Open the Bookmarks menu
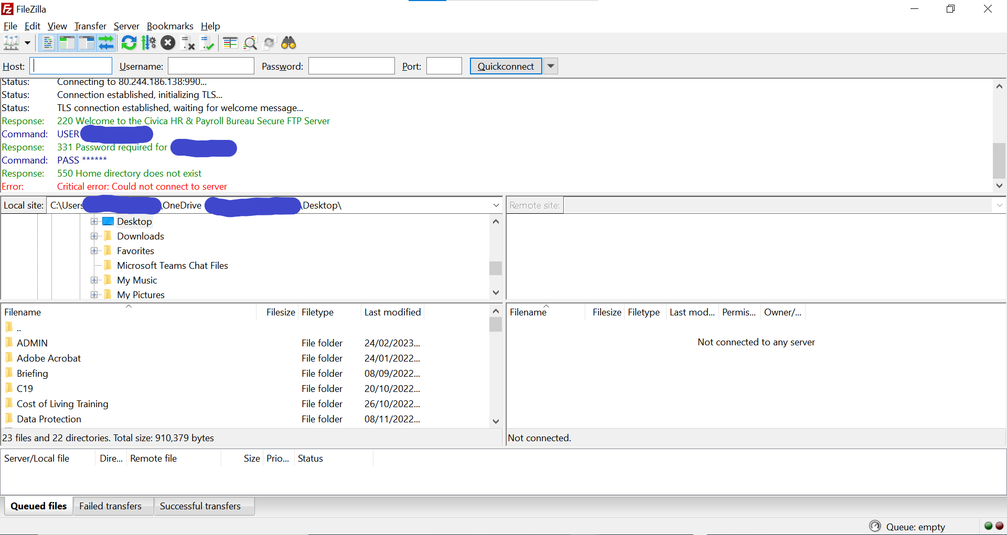Viewport: 1007px width, 535px height. pos(170,26)
